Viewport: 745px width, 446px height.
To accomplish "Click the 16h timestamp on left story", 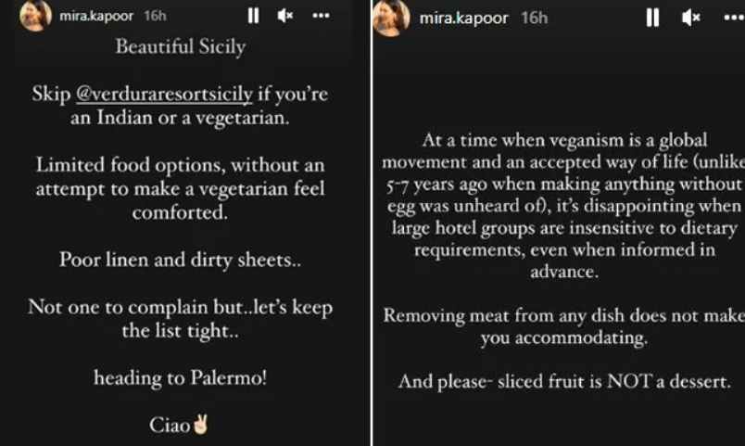I will [155, 16].
